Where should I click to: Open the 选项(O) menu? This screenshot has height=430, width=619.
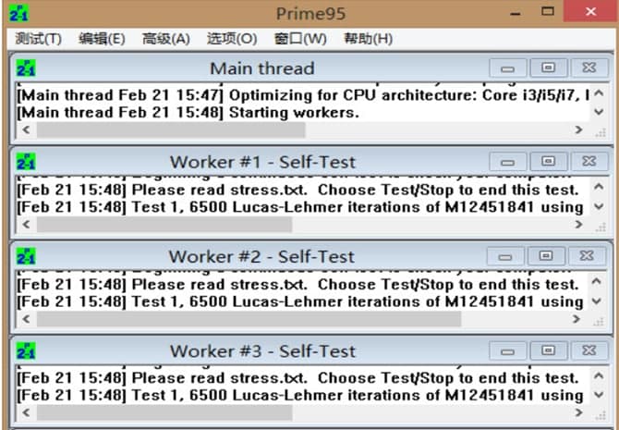232,39
